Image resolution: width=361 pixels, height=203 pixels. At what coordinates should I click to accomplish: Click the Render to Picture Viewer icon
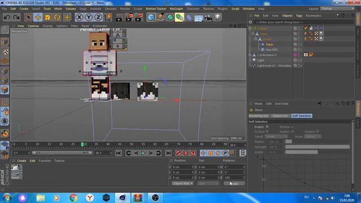129,17
